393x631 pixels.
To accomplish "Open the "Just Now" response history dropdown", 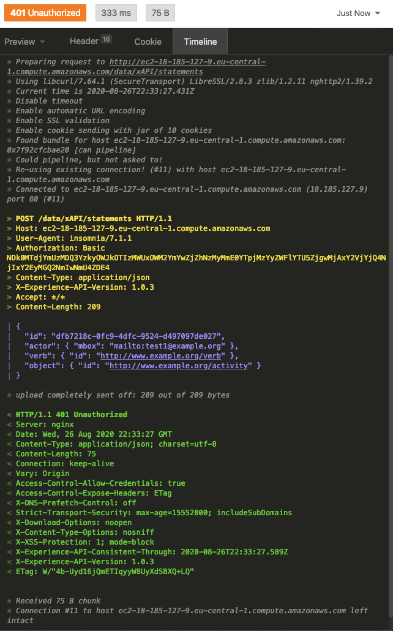I will pyautogui.click(x=354, y=12).
